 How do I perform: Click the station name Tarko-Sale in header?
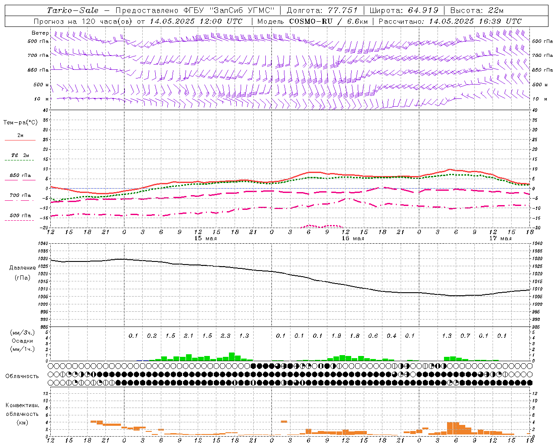pyautogui.click(x=72, y=10)
